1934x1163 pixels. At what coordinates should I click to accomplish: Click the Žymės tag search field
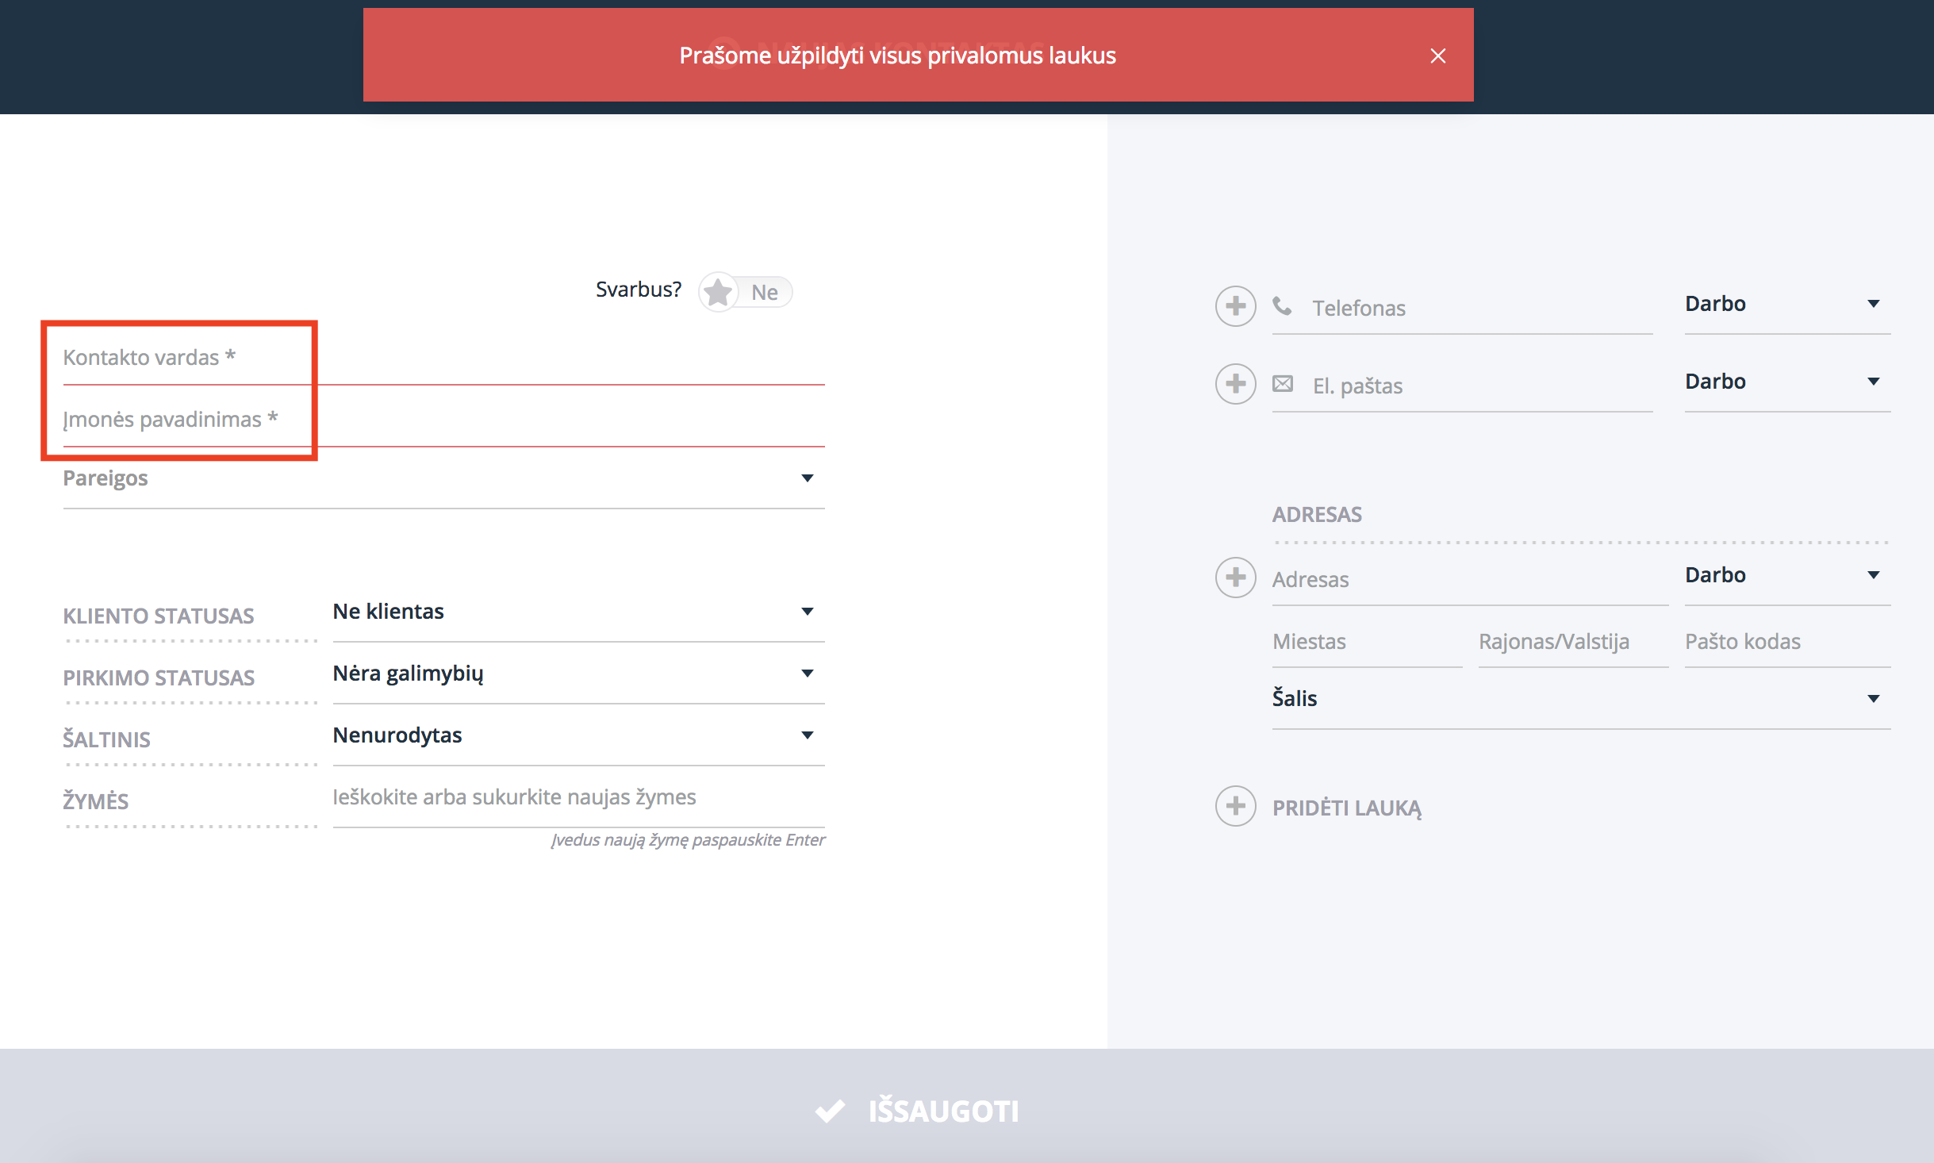coord(579,797)
